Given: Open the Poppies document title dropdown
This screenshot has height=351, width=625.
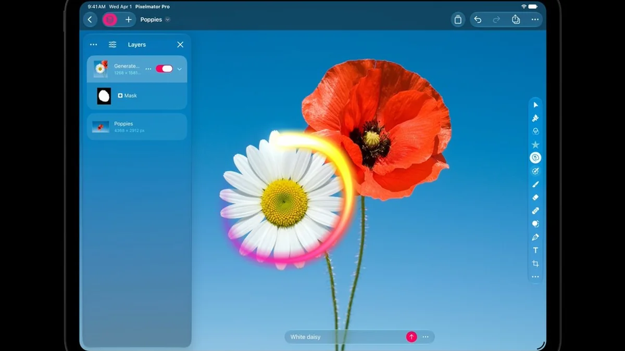Looking at the screenshot, I should tap(168, 20).
